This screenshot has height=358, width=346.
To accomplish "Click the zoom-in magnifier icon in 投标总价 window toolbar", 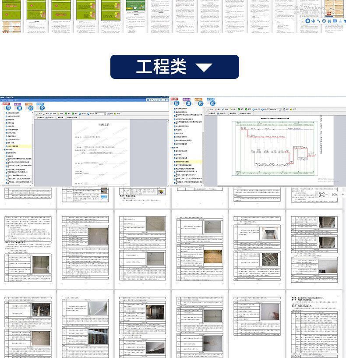I will pos(37,113).
